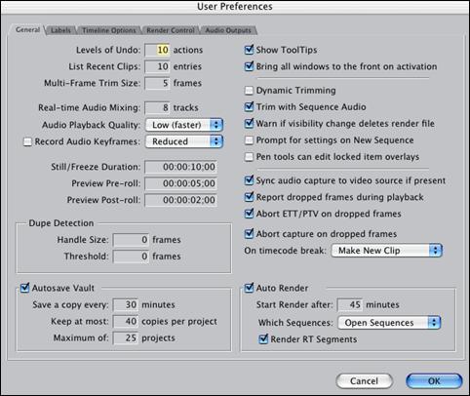The width and height of the screenshot is (470, 396).
Task: Open the Audio Outputs tab
Action: point(228,30)
